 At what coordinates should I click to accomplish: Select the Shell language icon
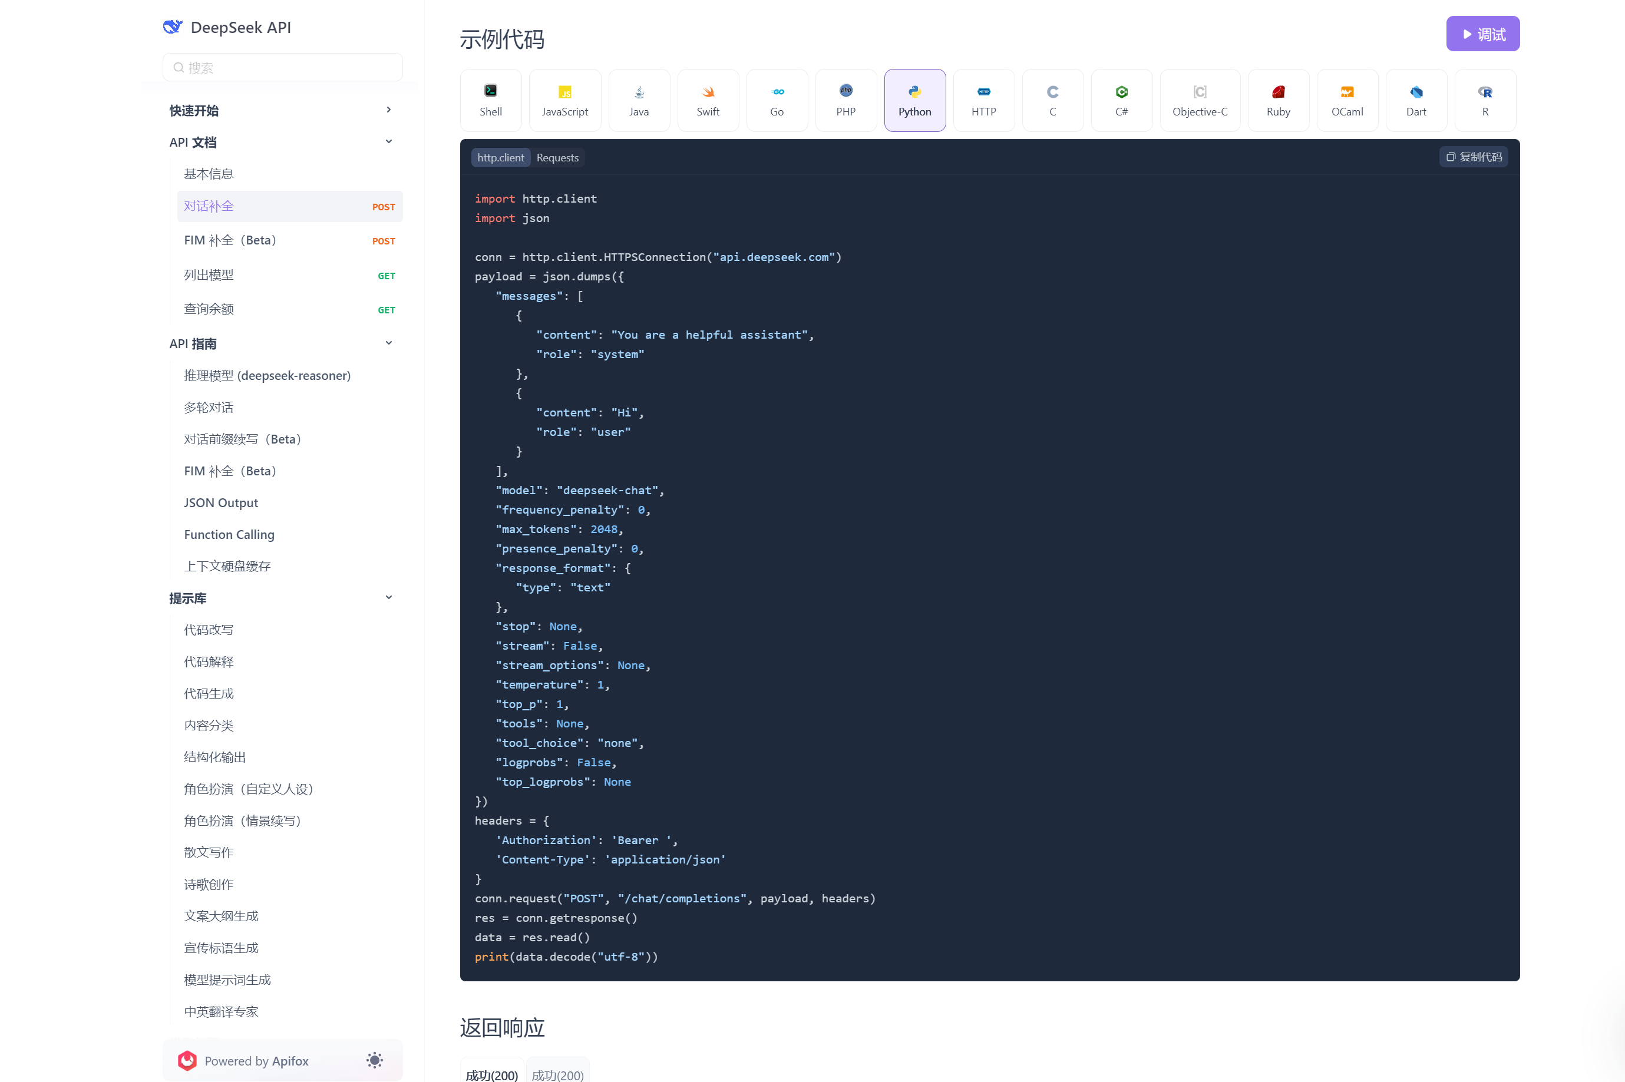click(490, 100)
